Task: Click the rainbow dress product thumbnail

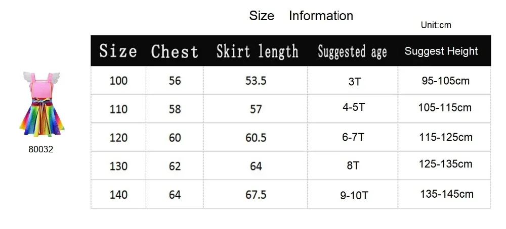Action: pos(41,104)
